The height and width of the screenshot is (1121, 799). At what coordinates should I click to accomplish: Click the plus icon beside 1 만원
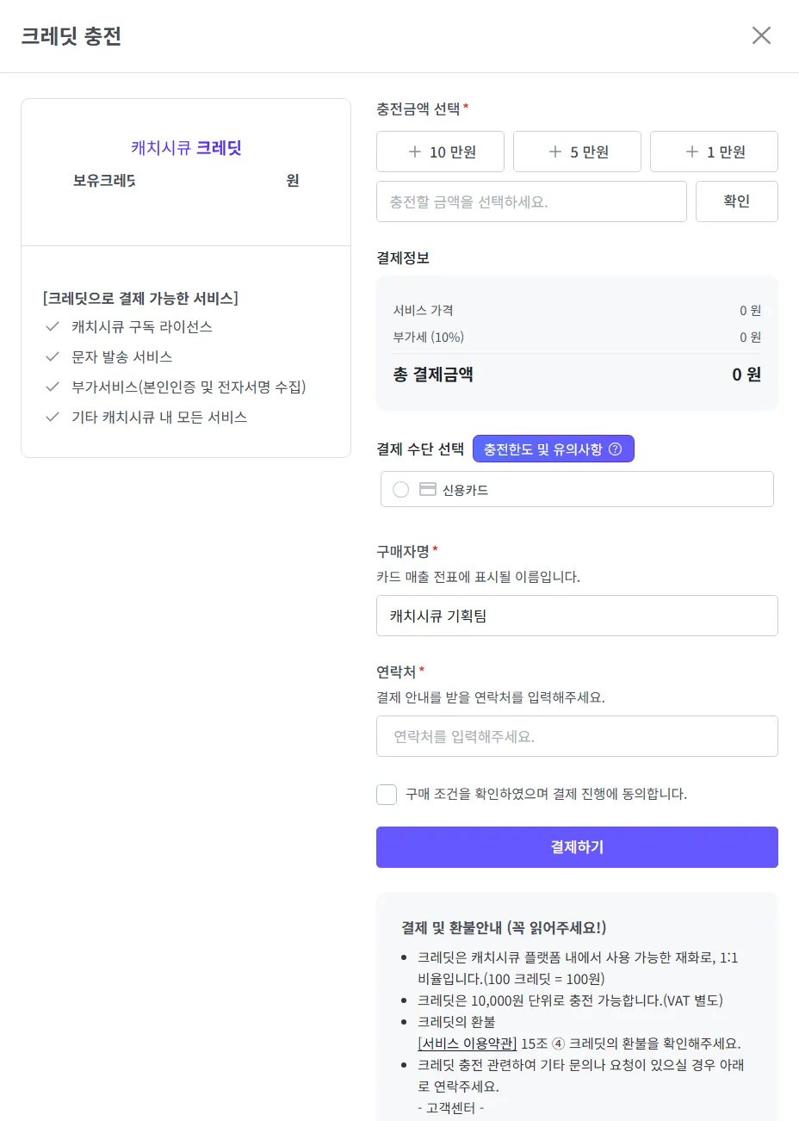pyautogui.click(x=692, y=152)
